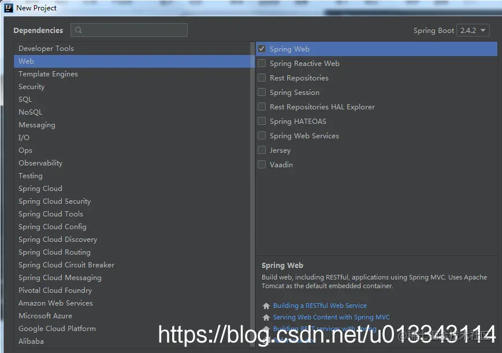Select the Developer Tools category
502x353 pixels.
tap(132, 49)
